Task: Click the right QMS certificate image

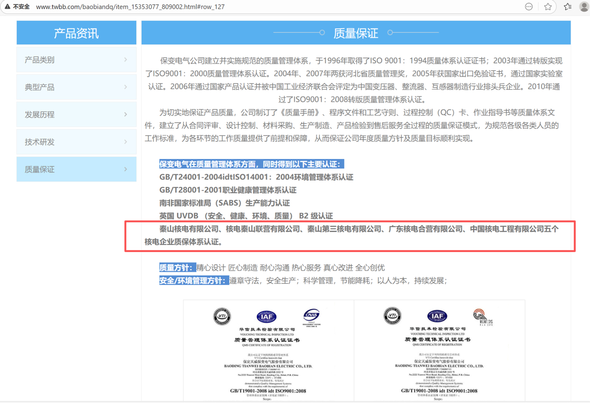Action: [439, 351]
